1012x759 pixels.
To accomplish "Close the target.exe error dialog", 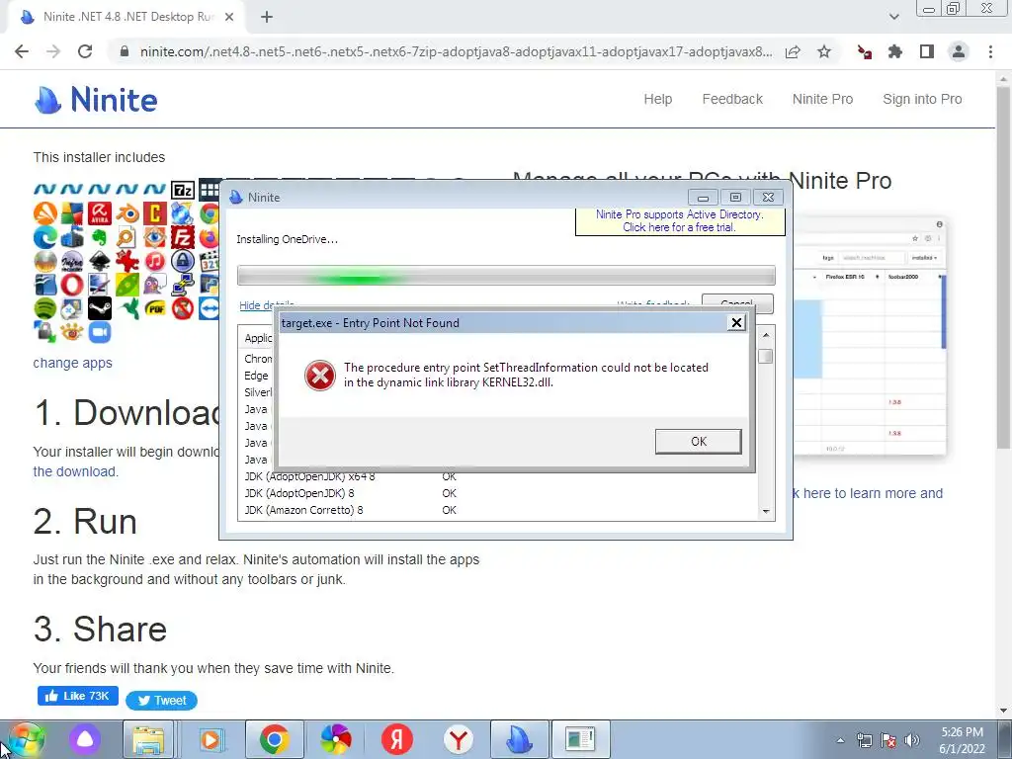I will [x=736, y=323].
